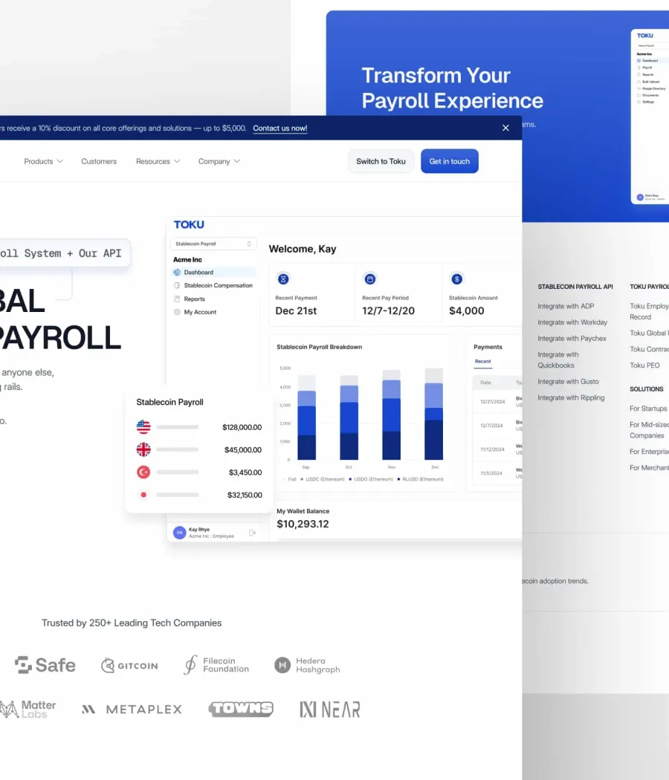This screenshot has width=669, height=780.
Task: Click the logout icon beside Kay Rhye
Action: point(253,533)
